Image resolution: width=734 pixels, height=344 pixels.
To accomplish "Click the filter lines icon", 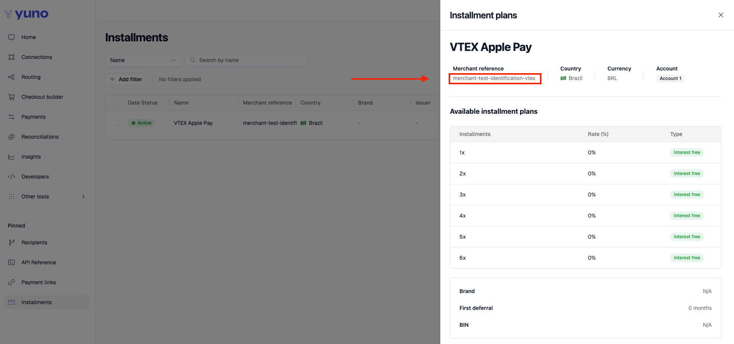I will 112,79.
